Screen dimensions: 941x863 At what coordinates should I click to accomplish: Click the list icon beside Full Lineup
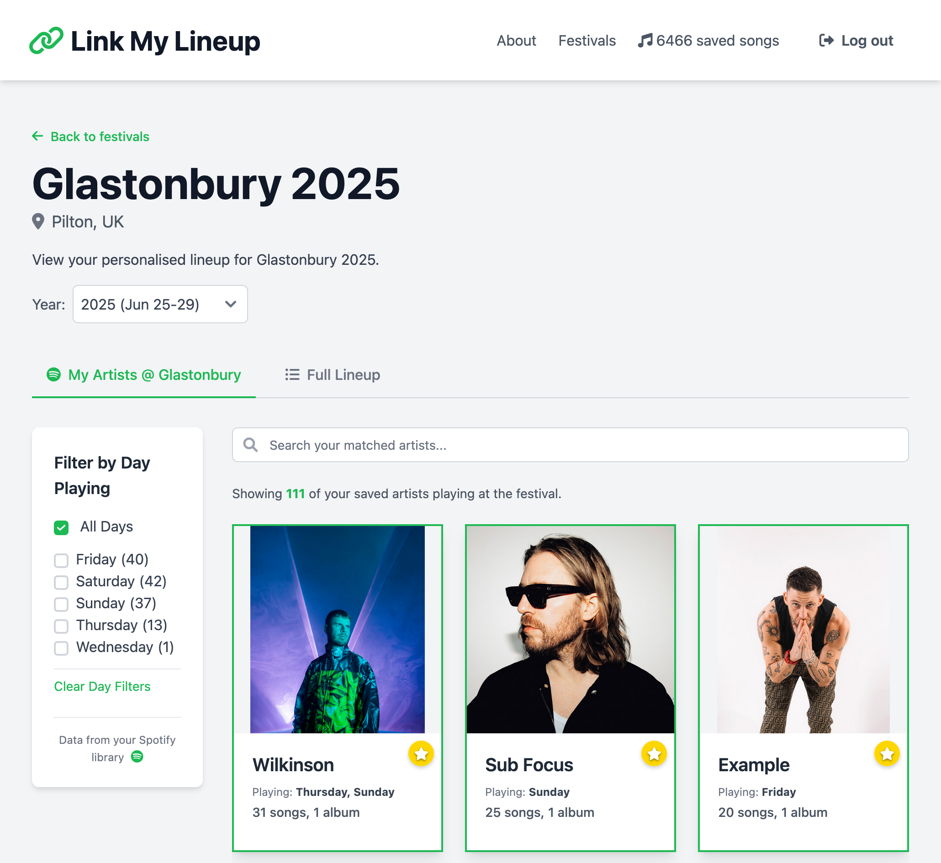(292, 374)
